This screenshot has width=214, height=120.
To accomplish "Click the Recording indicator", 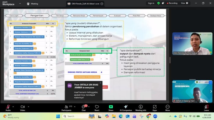I will [172, 3].
